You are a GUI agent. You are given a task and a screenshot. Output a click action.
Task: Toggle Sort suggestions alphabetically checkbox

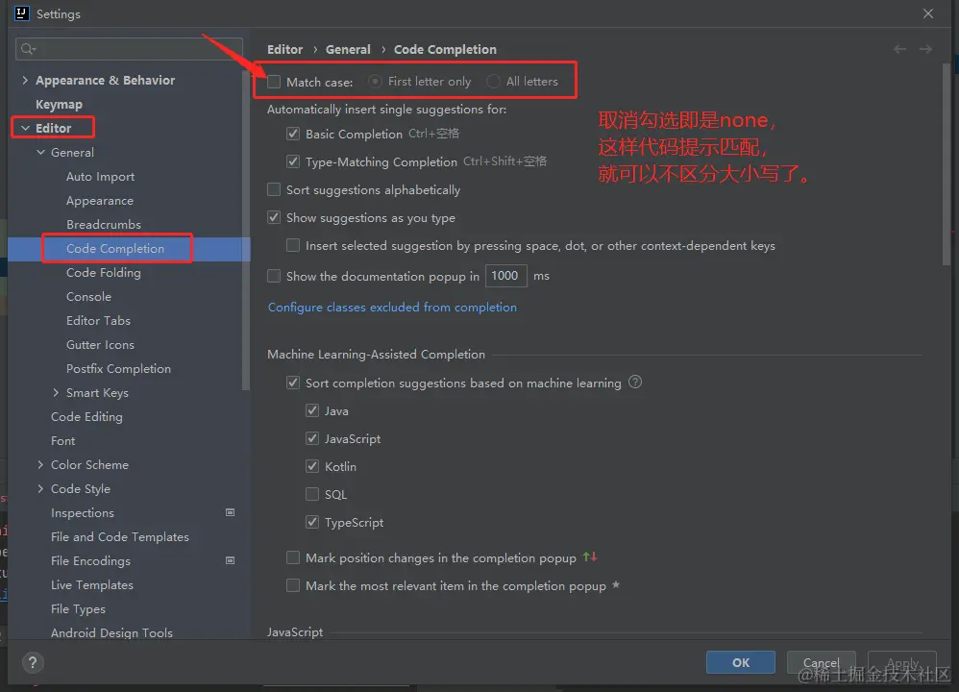(x=275, y=190)
